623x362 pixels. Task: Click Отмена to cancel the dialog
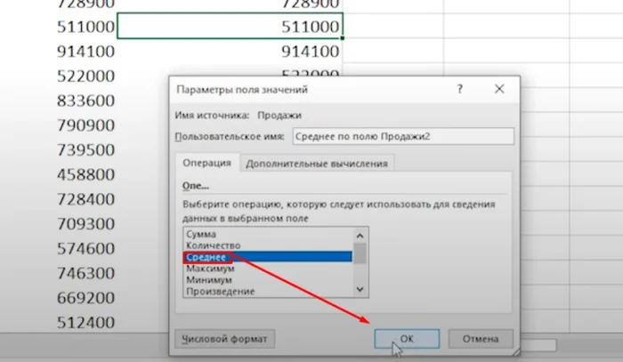pos(481,338)
